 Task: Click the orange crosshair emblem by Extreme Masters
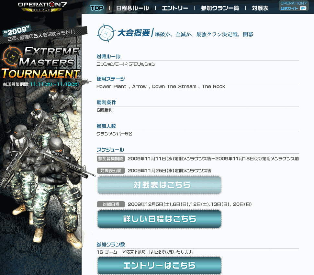tap(12, 57)
